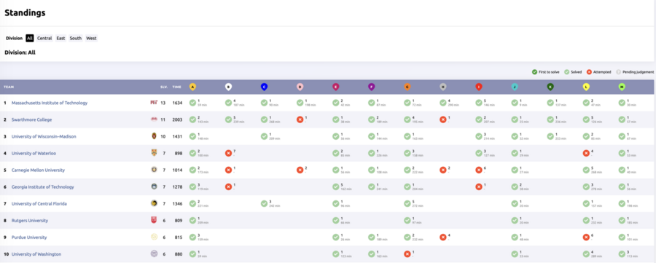Click Wisconsin–Madison's total time 1431
This screenshot has width=656, height=263.
tap(178, 136)
